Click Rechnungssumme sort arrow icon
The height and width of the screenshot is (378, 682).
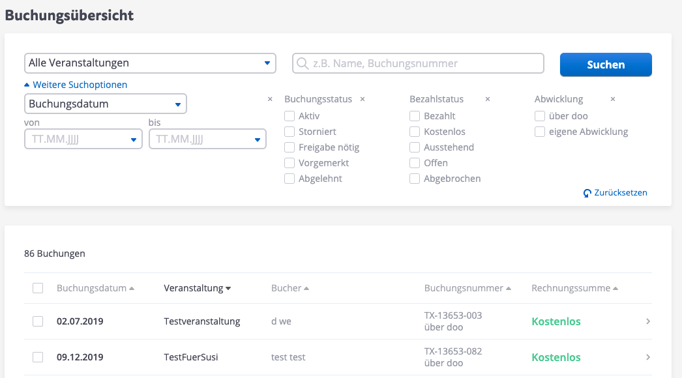coord(615,289)
